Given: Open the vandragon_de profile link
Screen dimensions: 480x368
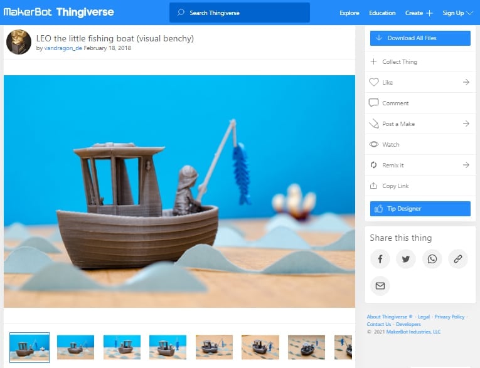Looking at the screenshot, I should (x=63, y=48).
